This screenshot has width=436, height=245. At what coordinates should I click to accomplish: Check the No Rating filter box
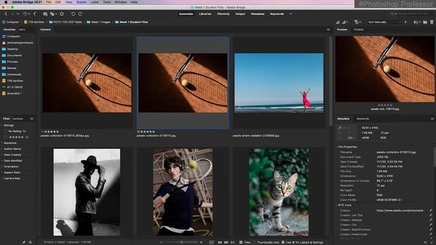tap(5, 131)
